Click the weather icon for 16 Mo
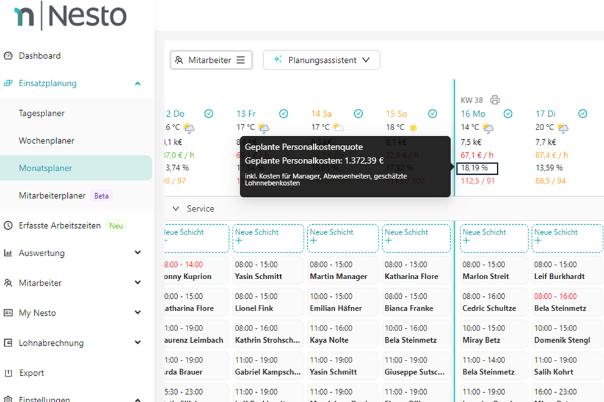The width and height of the screenshot is (604, 402). [x=488, y=128]
